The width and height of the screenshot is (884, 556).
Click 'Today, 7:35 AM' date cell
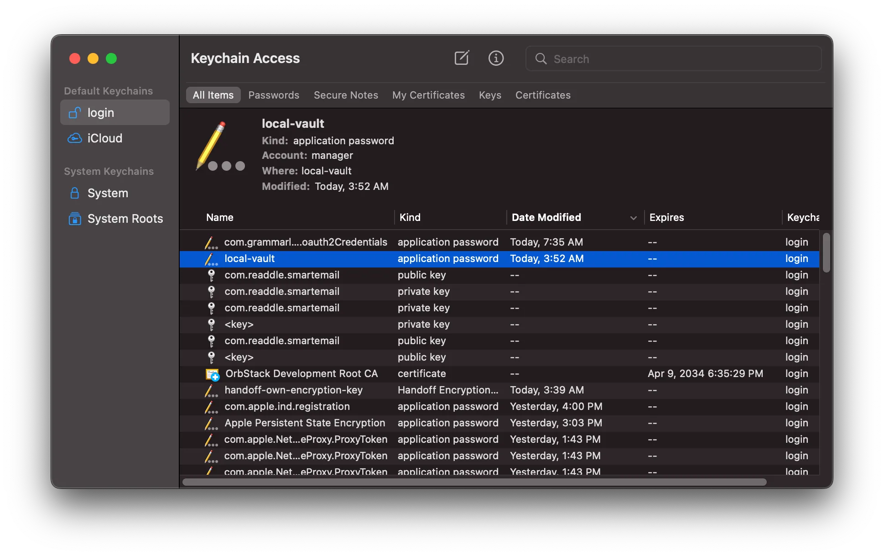[x=546, y=242]
